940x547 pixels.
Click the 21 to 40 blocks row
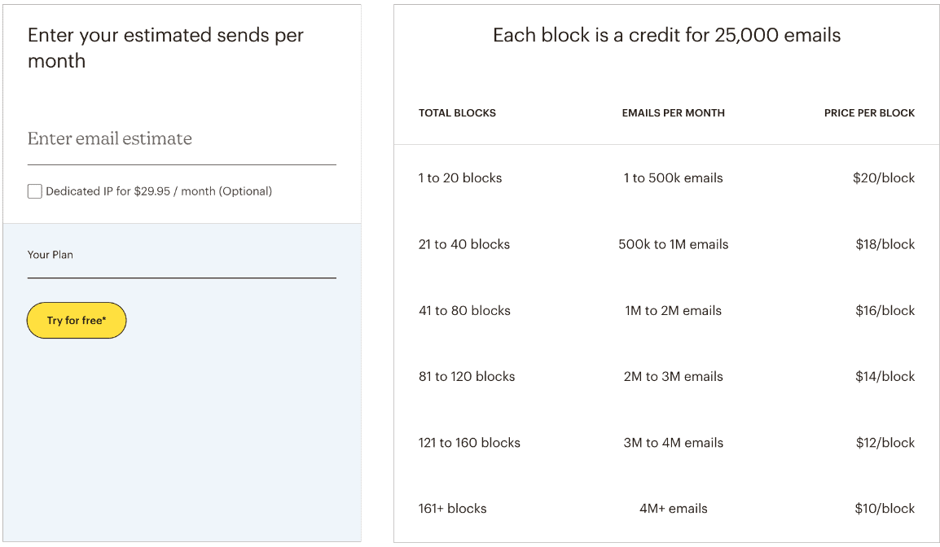coord(666,244)
